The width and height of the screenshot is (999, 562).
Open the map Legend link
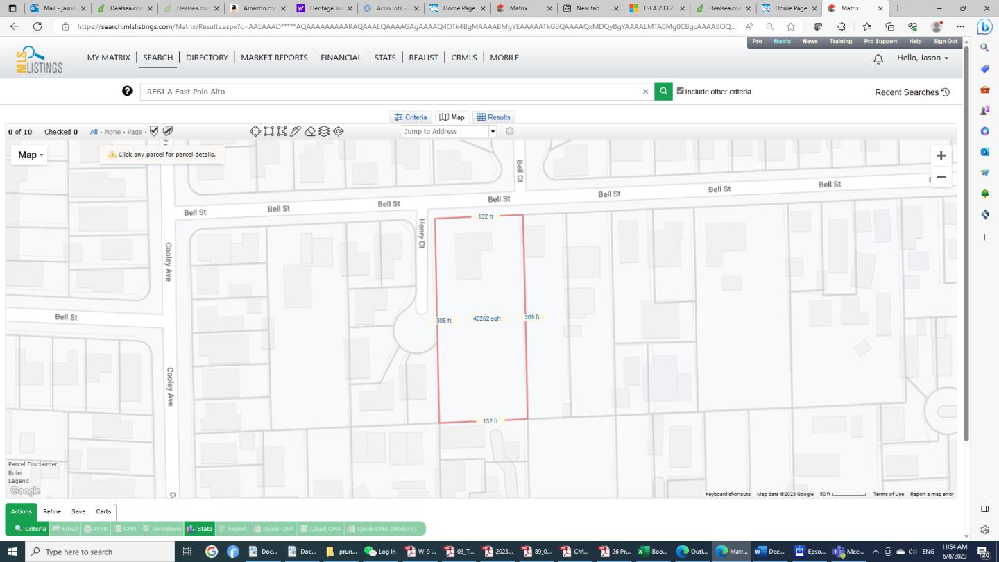(x=19, y=481)
